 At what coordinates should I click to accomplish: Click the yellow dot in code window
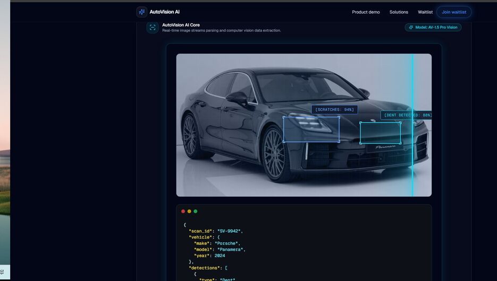pyautogui.click(x=189, y=212)
